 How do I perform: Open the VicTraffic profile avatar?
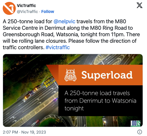(x=9, y=8)
